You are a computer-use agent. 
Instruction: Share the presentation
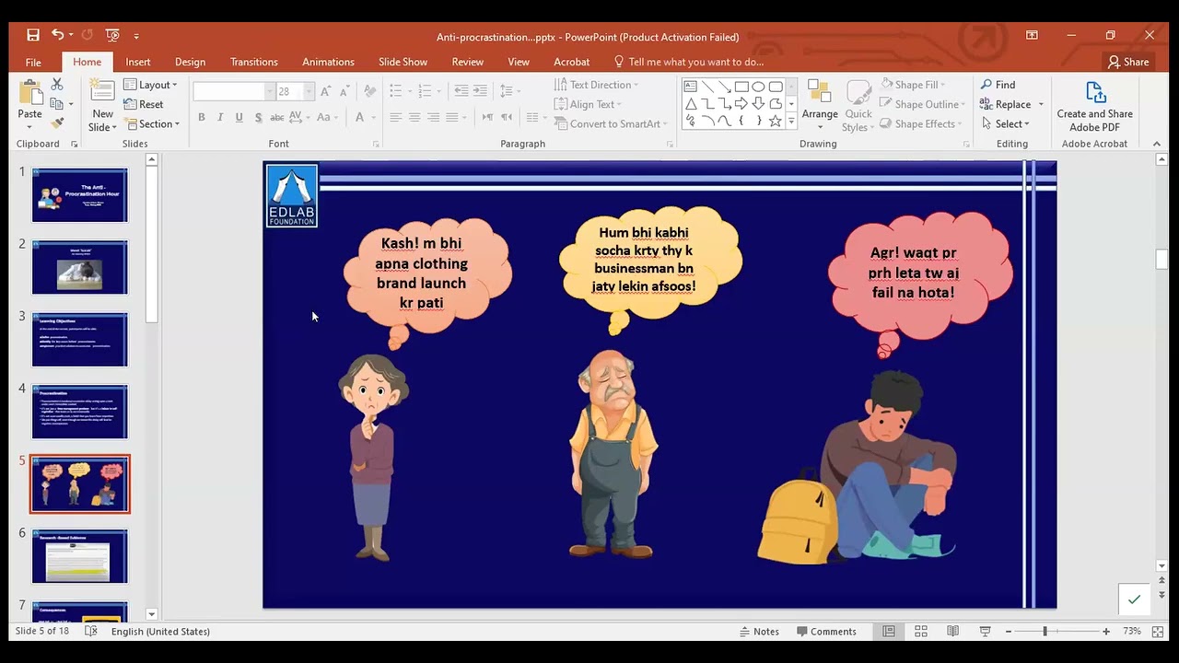coord(1128,62)
